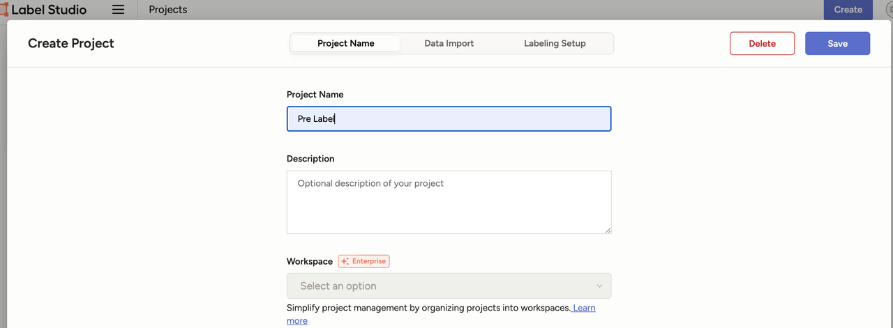
Task: Click the Create Project heading
Action: 71,43
